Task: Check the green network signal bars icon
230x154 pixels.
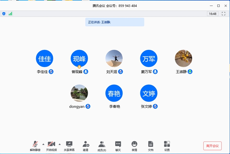Action: pyautogui.click(x=11, y=14)
